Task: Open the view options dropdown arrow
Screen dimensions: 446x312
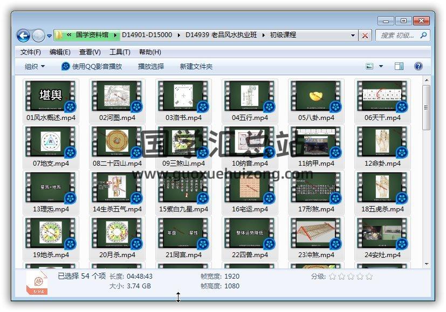Action: pos(381,66)
